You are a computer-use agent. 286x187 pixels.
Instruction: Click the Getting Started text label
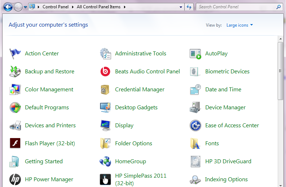(x=44, y=161)
